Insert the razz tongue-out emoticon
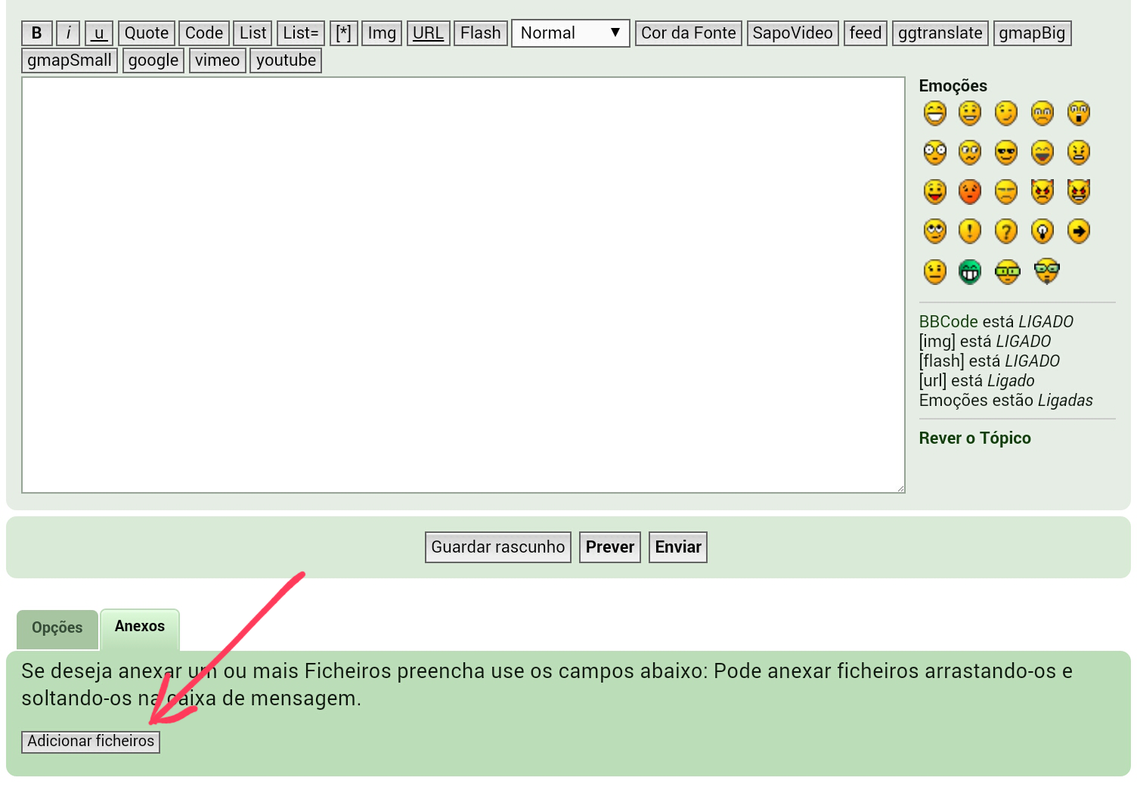Screen dimensions: 1137x796 935,192
